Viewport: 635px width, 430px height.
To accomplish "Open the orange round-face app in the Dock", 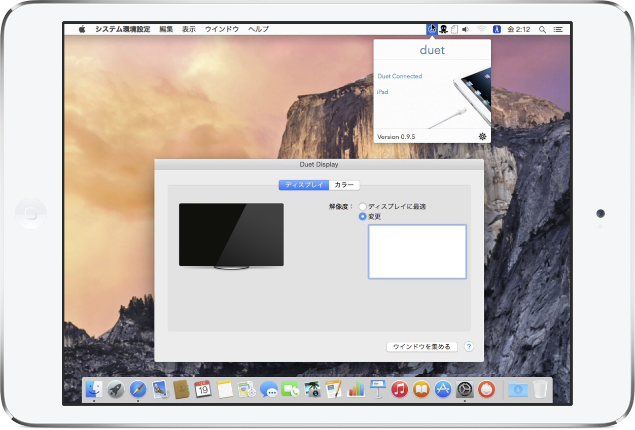I will click(x=486, y=389).
